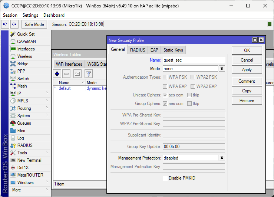Toggle Unicast Ciphers aes ccm checkbox
274x197 pixels.
[x=165, y=95]
